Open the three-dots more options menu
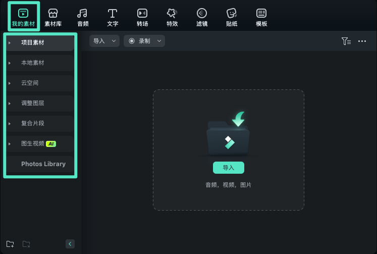 [362, 41]
